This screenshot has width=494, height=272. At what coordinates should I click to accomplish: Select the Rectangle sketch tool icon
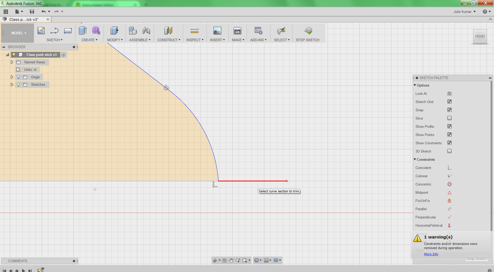(x=68, y=31)
